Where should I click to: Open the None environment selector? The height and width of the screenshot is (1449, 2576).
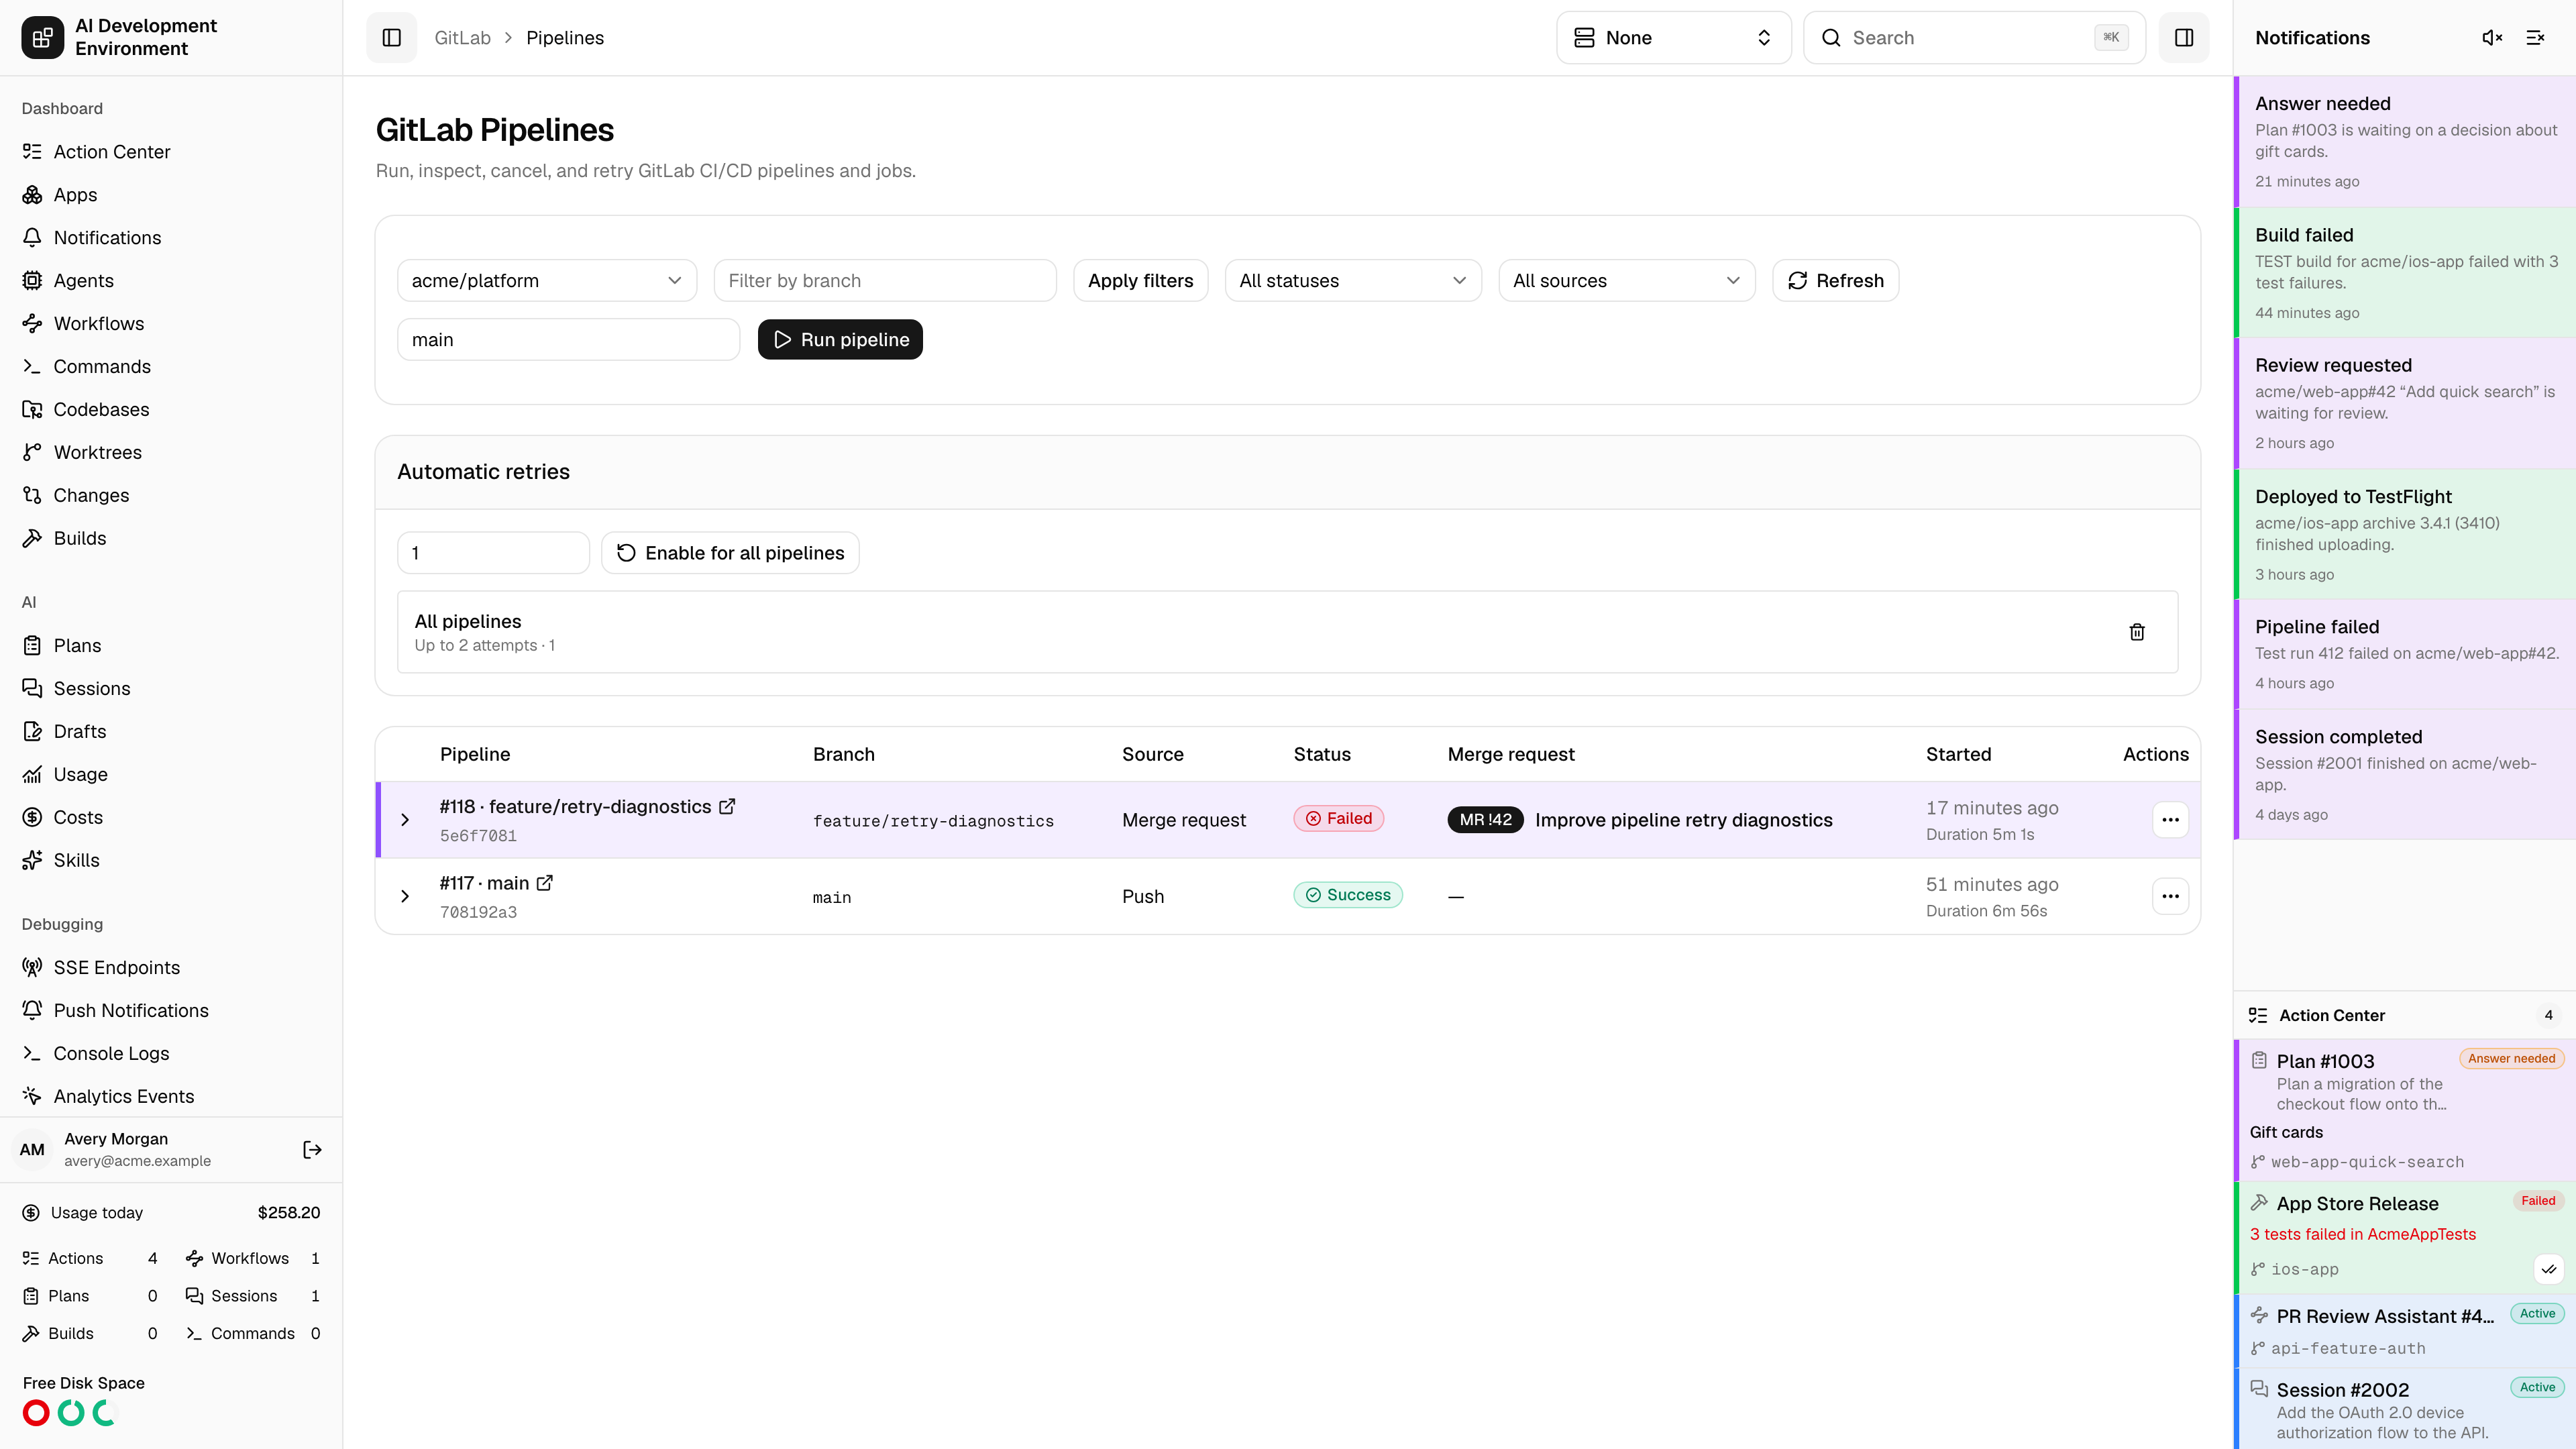[1673, 38]
